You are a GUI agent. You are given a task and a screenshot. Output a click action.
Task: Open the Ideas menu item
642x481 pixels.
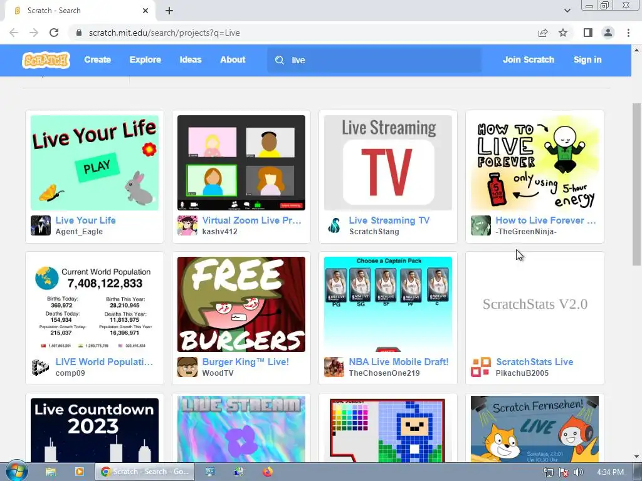pos(191,59)
